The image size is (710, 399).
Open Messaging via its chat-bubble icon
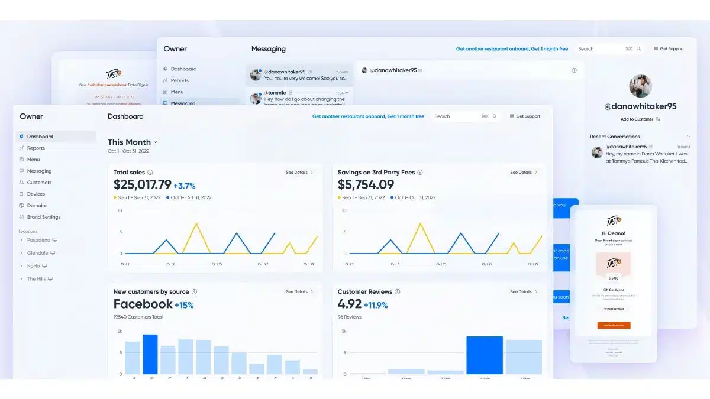(20, 171)
